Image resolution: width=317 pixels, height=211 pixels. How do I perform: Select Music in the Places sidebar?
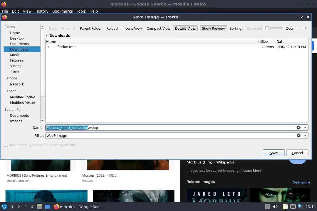click(x=22, y=55)
